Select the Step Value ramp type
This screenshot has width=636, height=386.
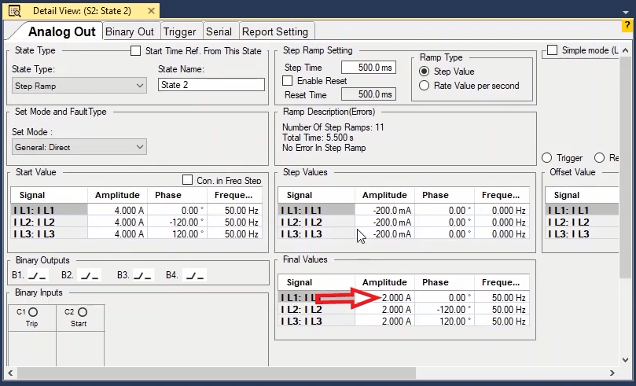[x=424, y=72]
